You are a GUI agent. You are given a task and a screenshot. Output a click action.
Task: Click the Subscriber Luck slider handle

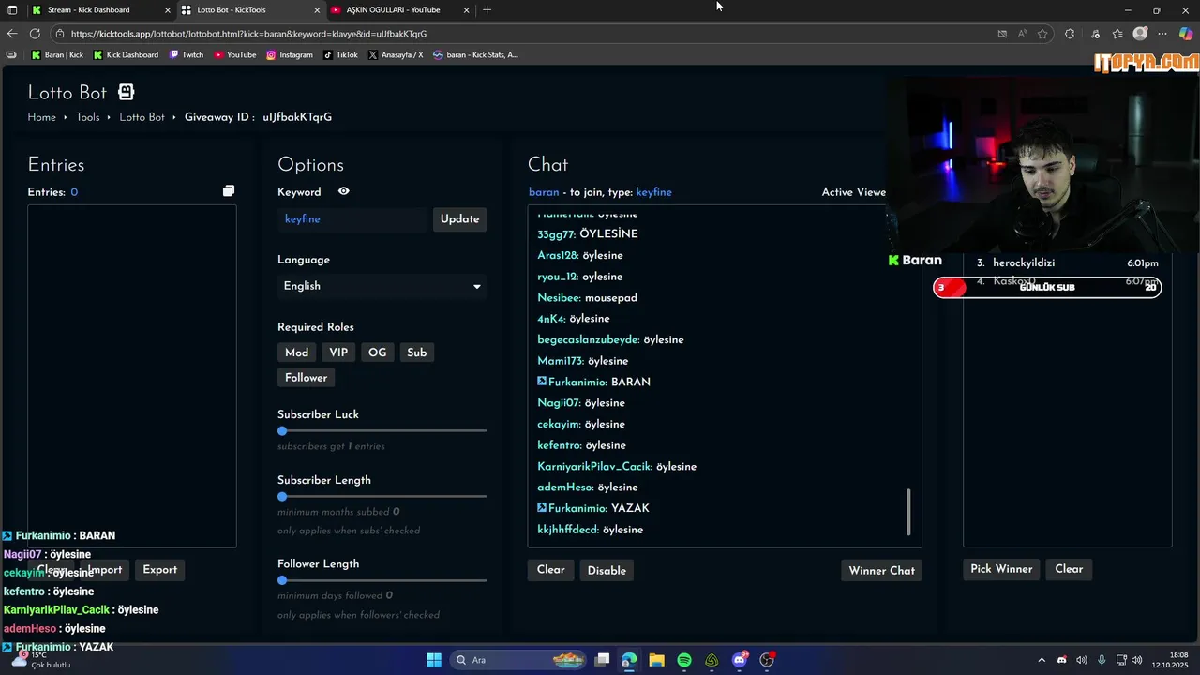coord(282,430)
